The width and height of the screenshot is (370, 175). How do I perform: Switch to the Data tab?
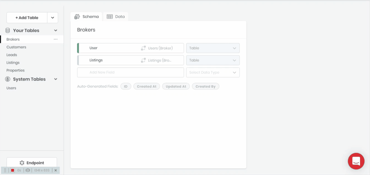click(116, 17)
